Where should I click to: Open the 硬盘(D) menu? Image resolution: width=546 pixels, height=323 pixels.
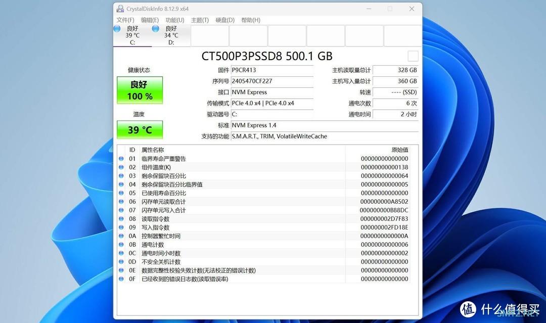click(225, 20)
